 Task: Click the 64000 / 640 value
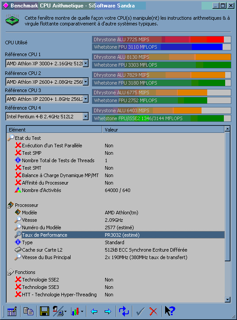[117, 190]
